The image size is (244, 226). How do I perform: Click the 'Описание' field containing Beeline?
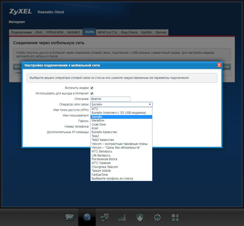pos(110,99)
